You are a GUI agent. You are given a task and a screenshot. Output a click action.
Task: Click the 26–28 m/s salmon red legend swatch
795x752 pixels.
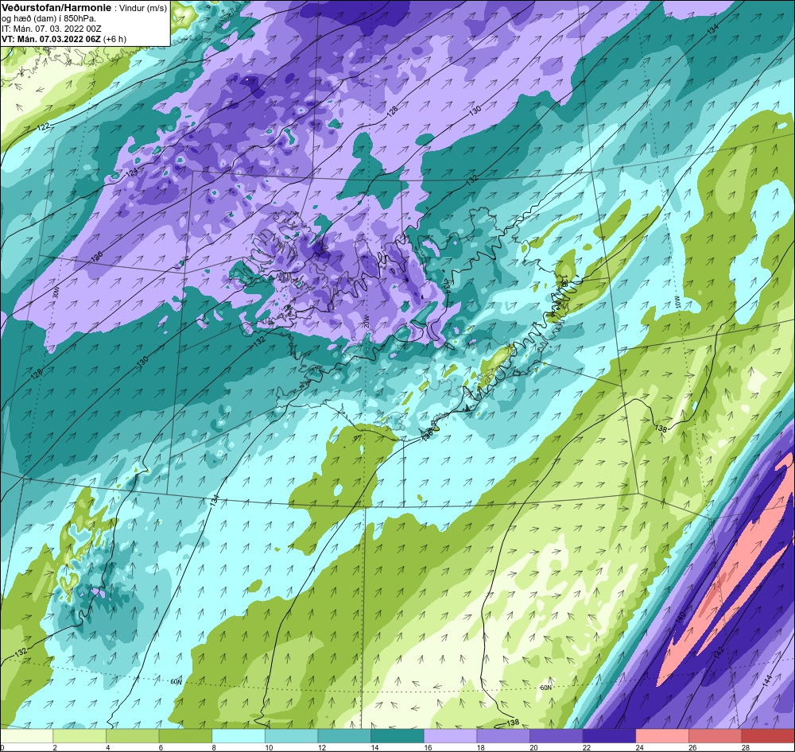[715, 736]
